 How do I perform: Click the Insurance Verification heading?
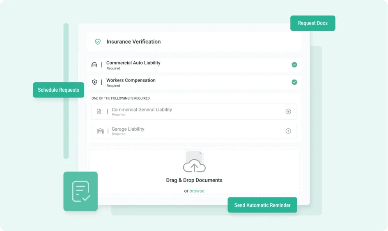[x=133, y=42]
